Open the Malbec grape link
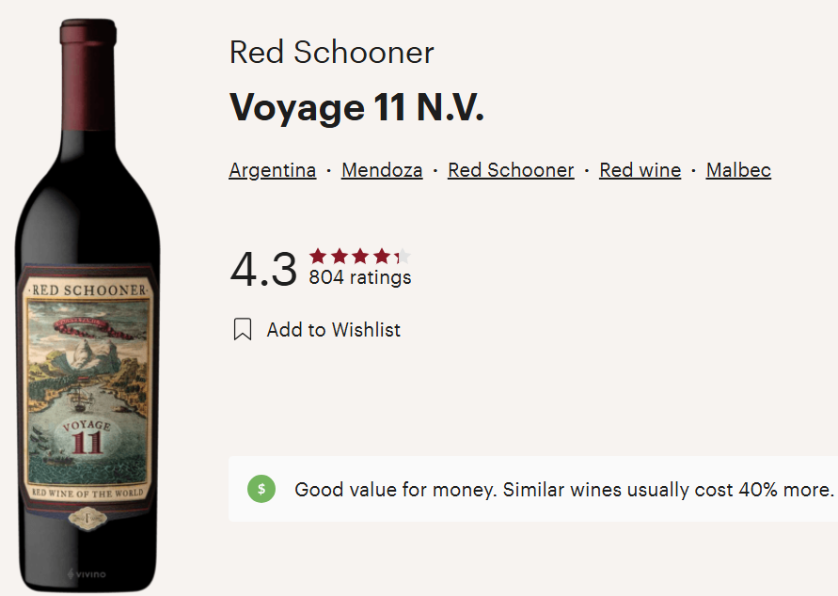Viewport: 838px width, 596px height. pyautogui.click(x=738, y=170)
